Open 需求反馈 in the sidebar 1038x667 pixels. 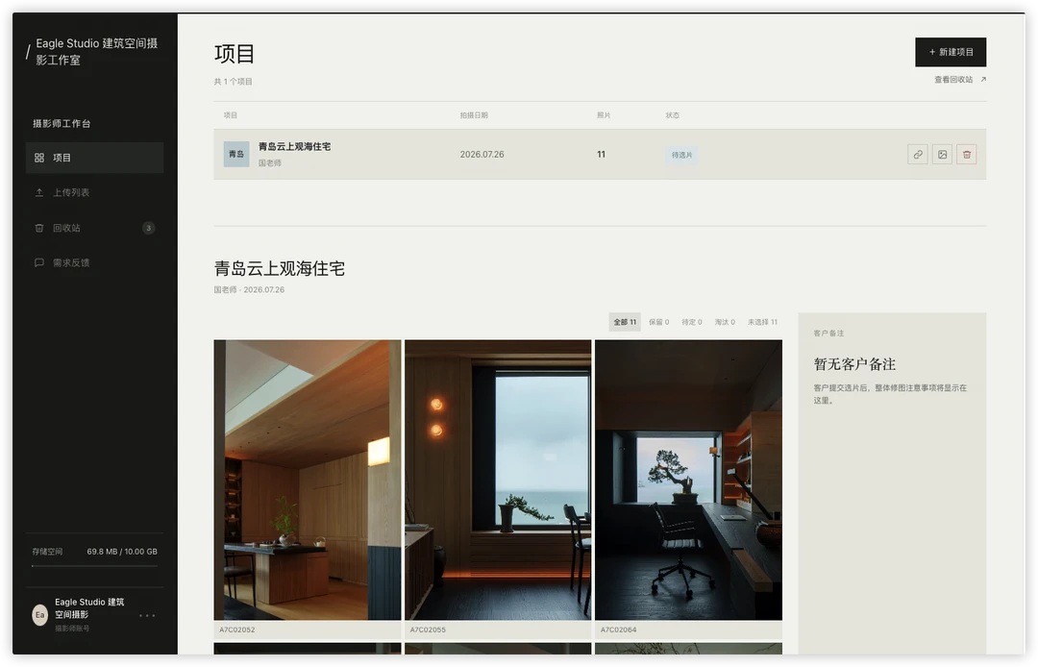[x=94, y=262]
